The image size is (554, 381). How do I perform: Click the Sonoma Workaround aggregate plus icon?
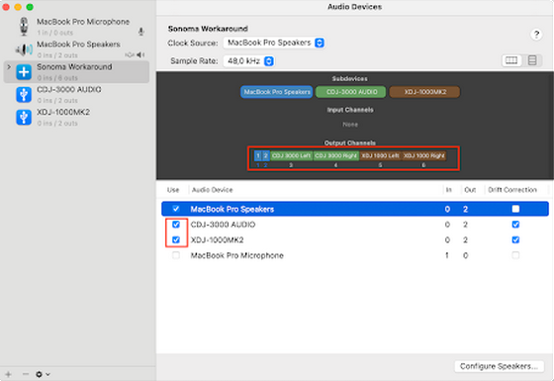point(24,72)
